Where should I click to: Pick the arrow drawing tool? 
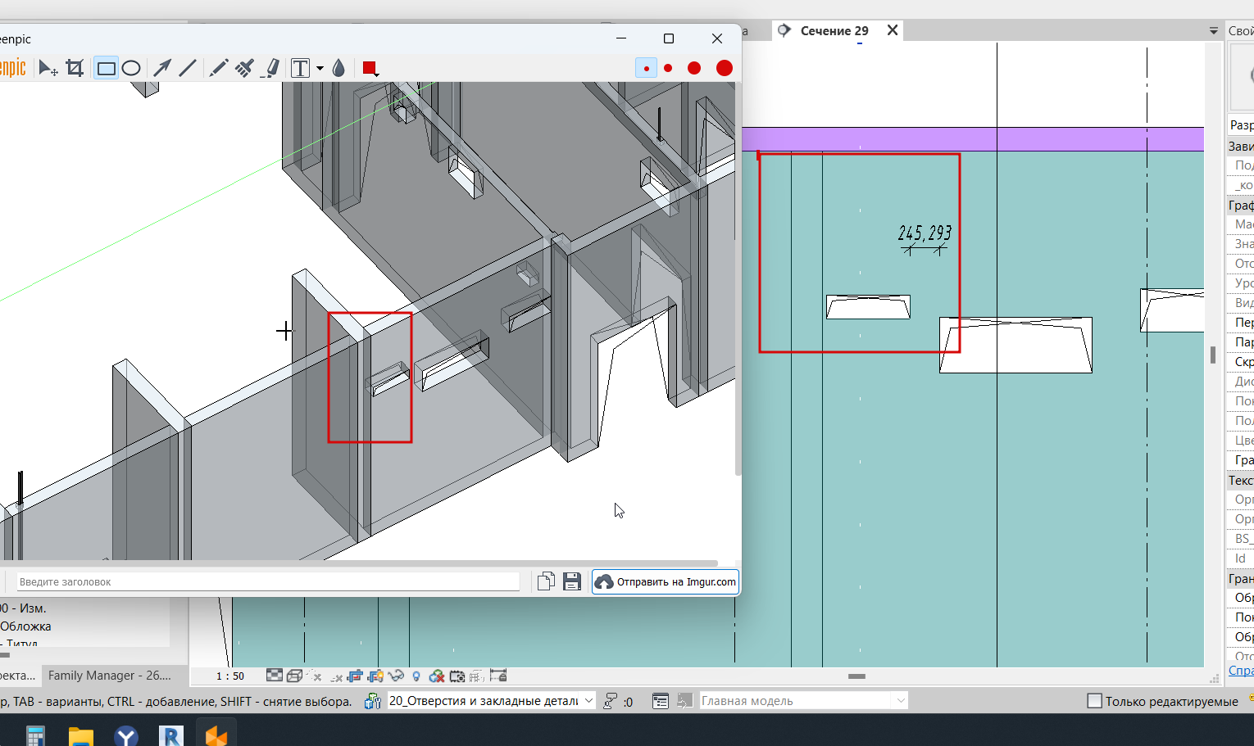(162, 68)
